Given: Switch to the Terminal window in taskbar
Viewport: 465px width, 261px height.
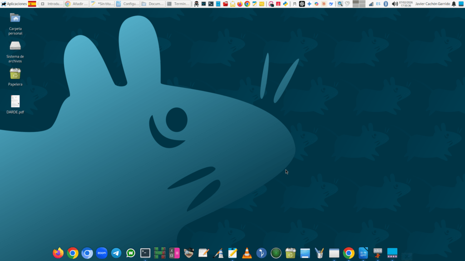Looking at the screenshot, I should [x=178, y=4].
